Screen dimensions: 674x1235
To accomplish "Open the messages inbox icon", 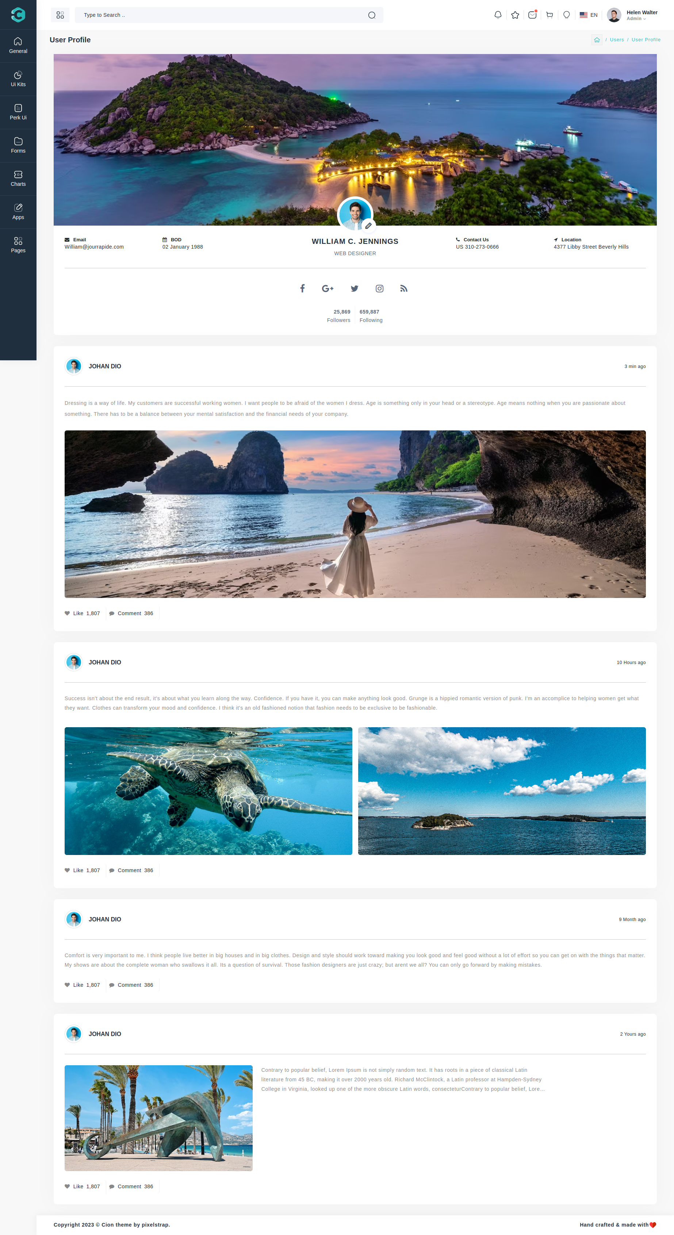I will point(532,15).
